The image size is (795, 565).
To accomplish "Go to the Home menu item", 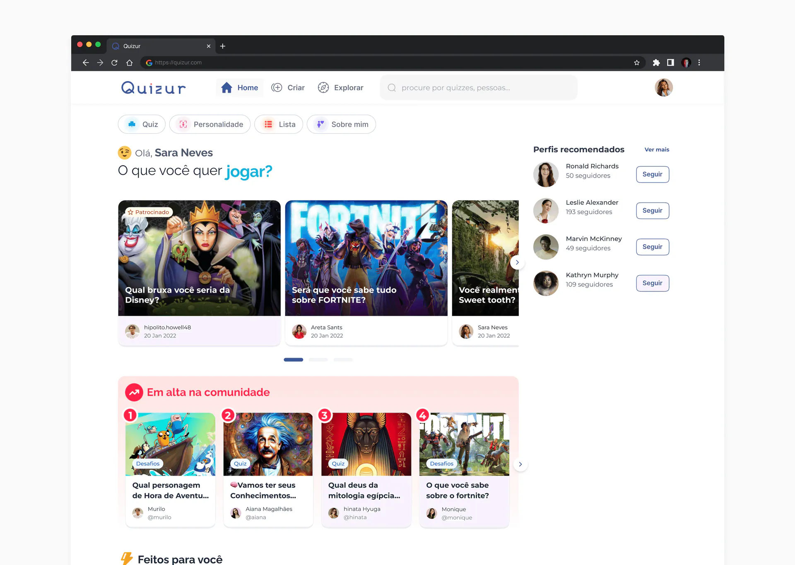I will click(x=240, y=88).
